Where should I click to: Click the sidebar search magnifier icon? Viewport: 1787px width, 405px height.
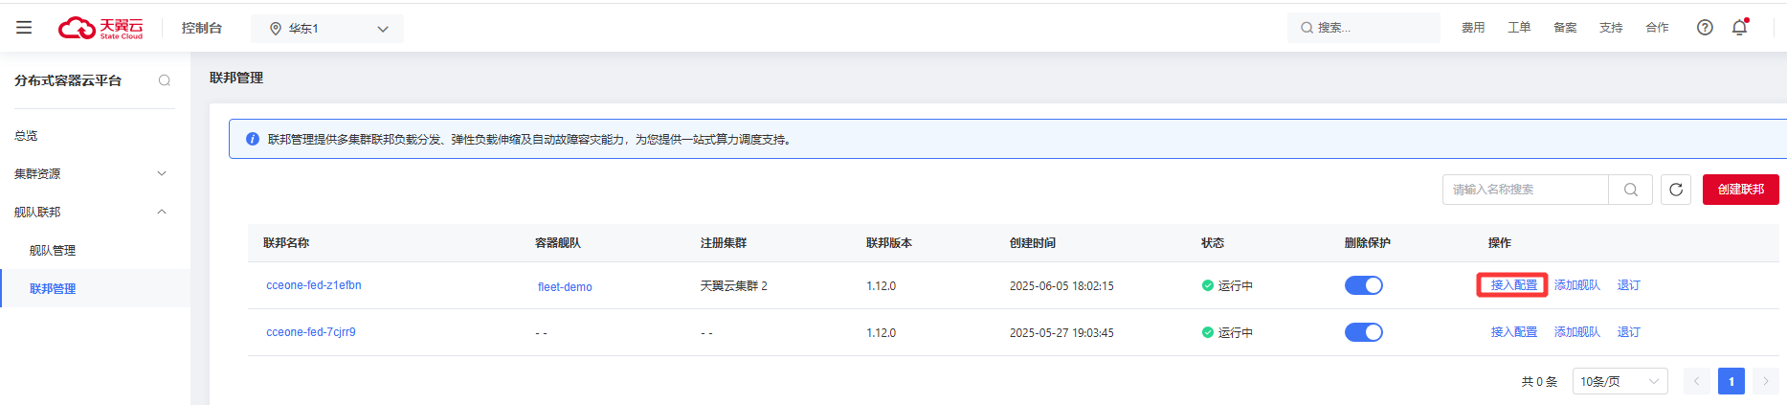[165, 80]
